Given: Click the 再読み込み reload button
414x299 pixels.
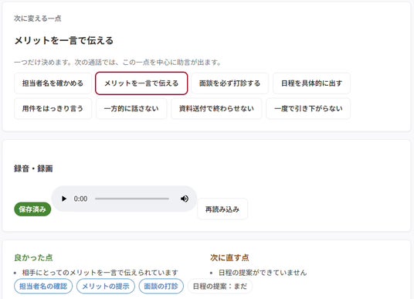Looking at the screenshot, I should [x=222, y=209].
